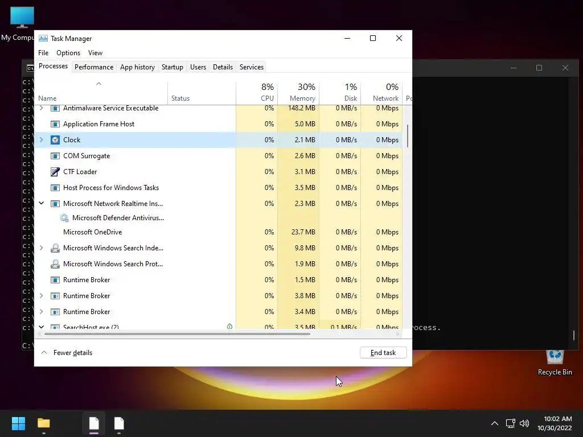Screen dimensions: 583x437
Task: Switch to the Details tab
Action: [x=223, y=67]
